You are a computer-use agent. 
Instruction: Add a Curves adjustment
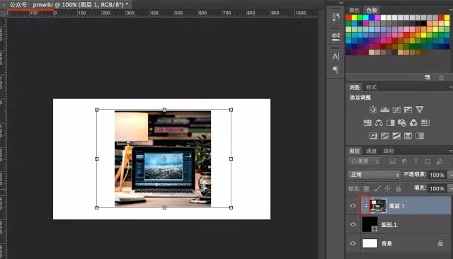click(x=396, y=110)
